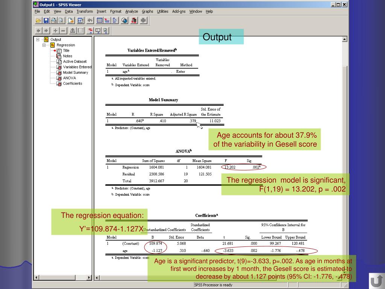Click the Demote right-arrow outline icon
385x289 pixels.
tap(46, 31)
